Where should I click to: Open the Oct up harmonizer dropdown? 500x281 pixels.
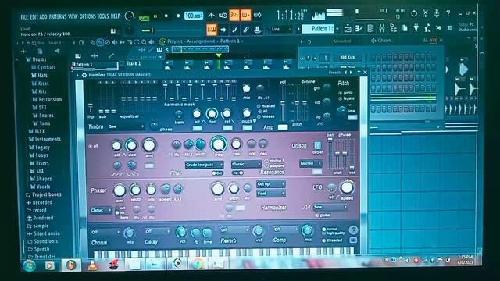[x=271, y=184]
